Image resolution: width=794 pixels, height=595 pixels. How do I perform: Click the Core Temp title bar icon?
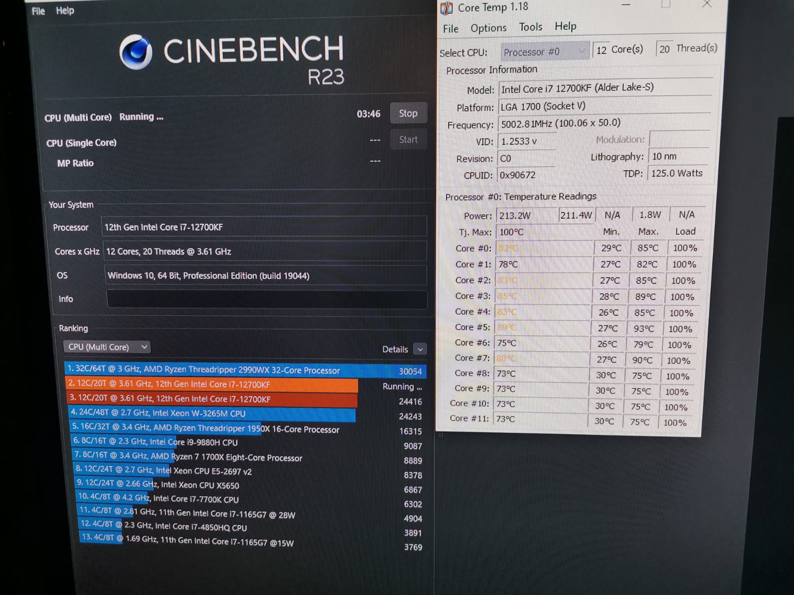447,8
